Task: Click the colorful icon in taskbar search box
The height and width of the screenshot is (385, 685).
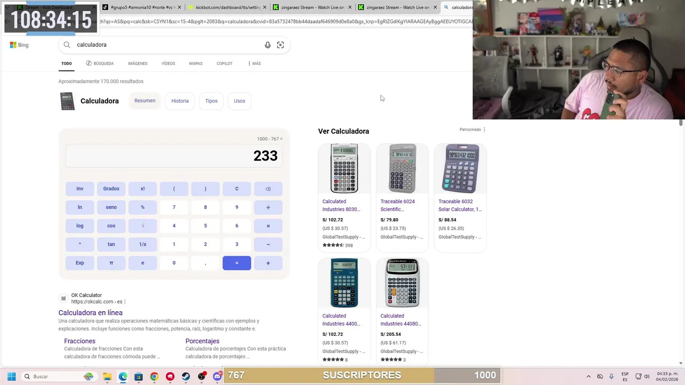Action: (88, 376)
